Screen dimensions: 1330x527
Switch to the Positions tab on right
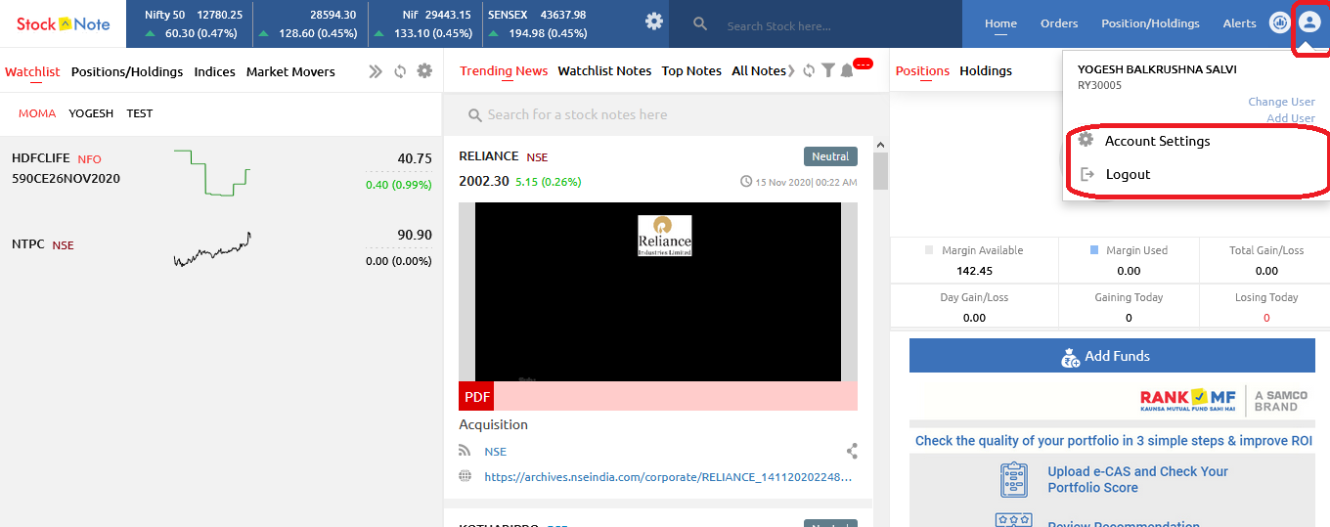click(x=922, y=70)
